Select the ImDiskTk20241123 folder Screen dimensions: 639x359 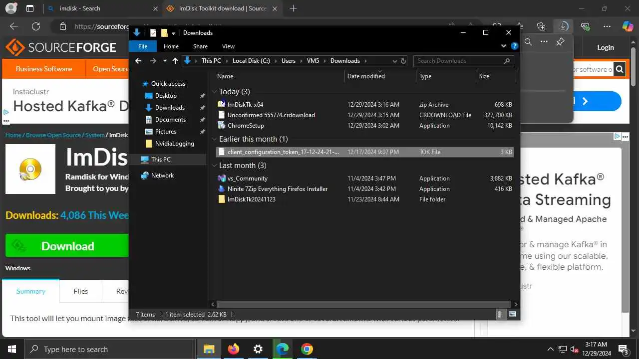point(365,199)
